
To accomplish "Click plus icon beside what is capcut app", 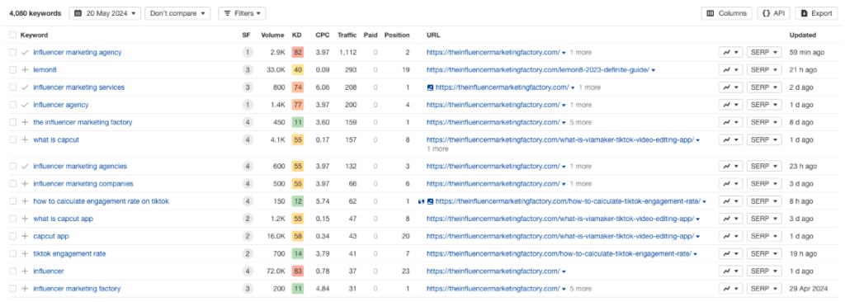I will pos(25,219).
